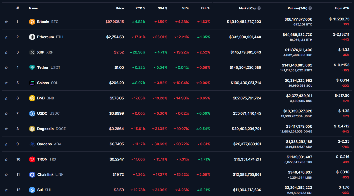Screen dimensions: 354x196
Task: Open the Market Cap info tooltip icon
Action: point(259,8)
